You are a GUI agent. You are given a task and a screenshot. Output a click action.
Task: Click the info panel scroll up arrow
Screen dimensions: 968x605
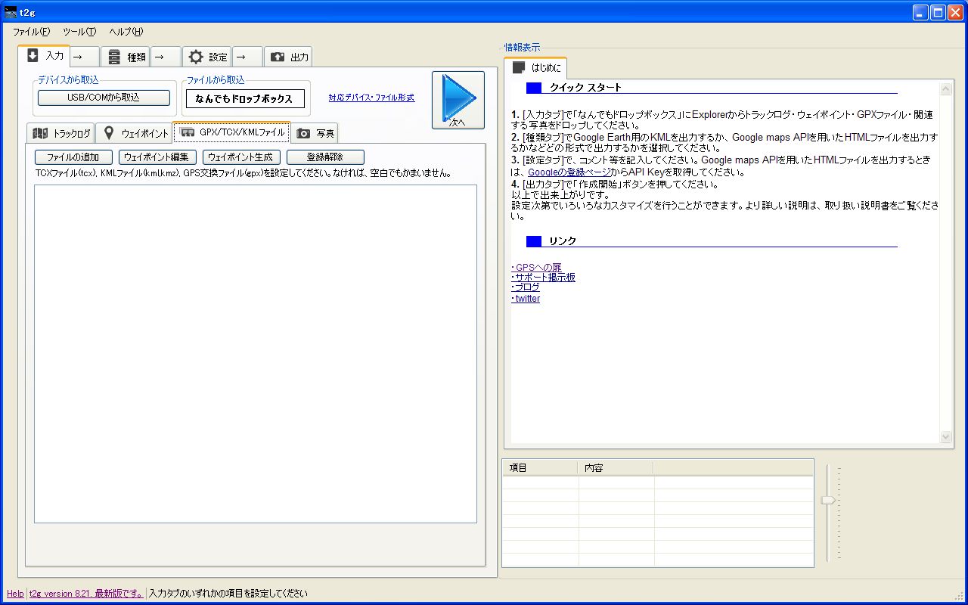[x=945, y=89]
